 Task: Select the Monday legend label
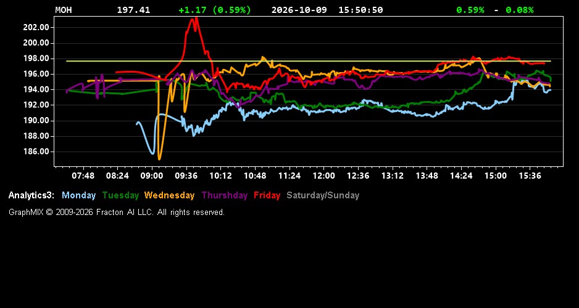coord(78,195)
